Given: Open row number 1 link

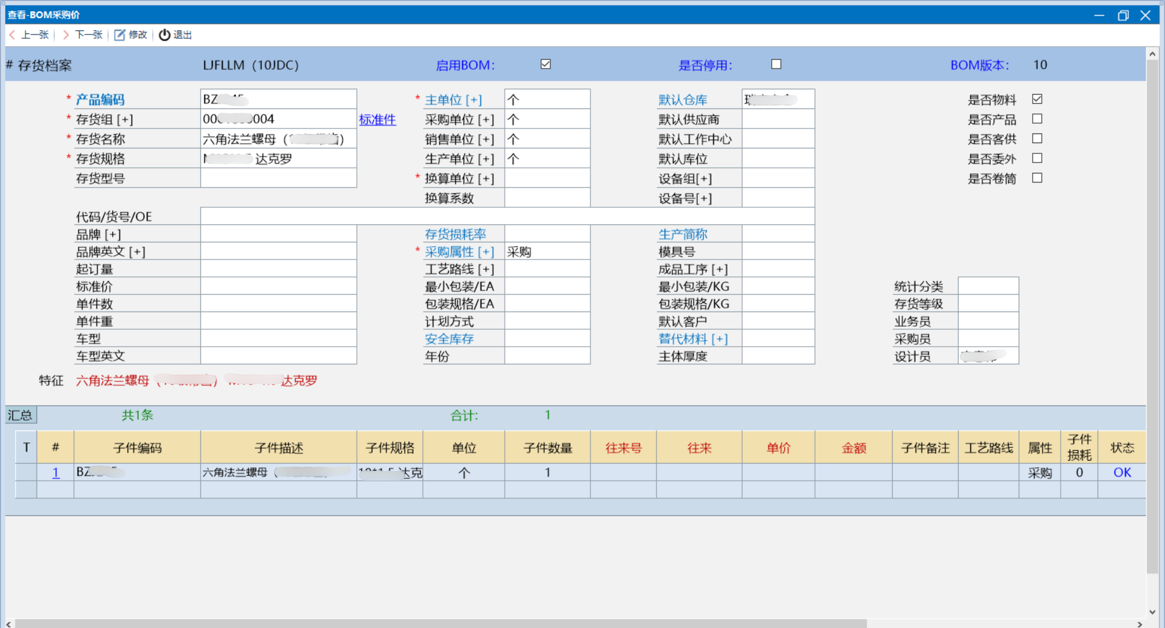Looking at the screenshot, I should [x=56, y=473].
